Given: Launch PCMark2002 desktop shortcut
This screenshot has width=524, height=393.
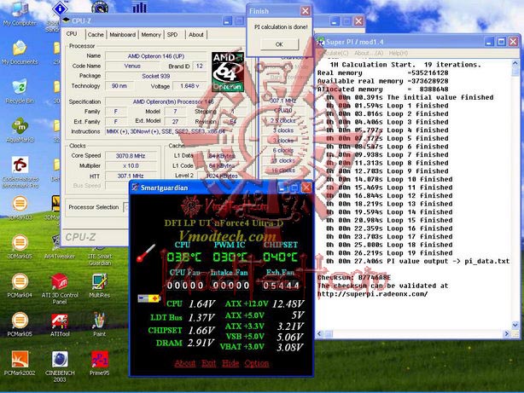Looking at the screenshot, I should 20,362.
